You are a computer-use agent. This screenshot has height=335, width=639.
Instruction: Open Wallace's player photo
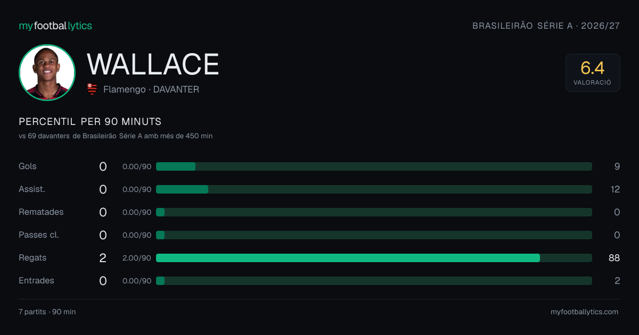coord(47,72)
